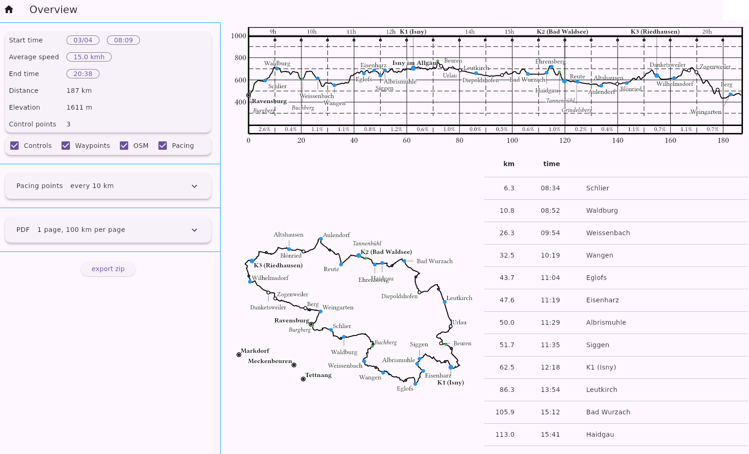Image resolution: width=749 pixels, height=454 pixels.
Task: Click K3 (Riedhausen) point on map
Action: 252,261
